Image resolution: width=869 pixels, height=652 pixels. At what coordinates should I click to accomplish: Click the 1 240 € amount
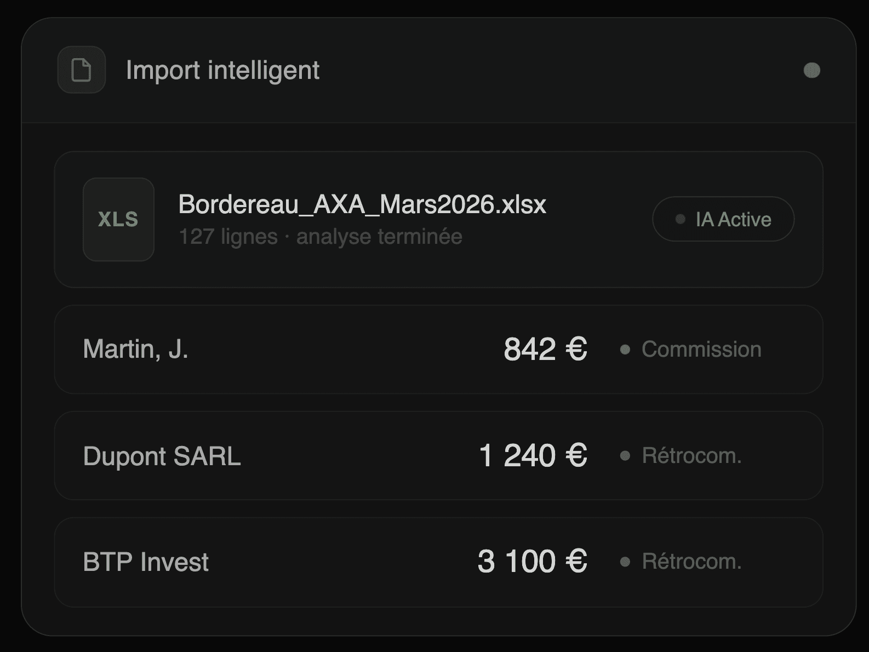pyautogui.click(x=533, y=455)
